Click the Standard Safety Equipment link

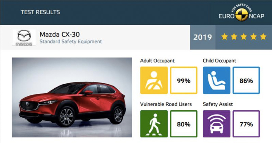(71, 41)
